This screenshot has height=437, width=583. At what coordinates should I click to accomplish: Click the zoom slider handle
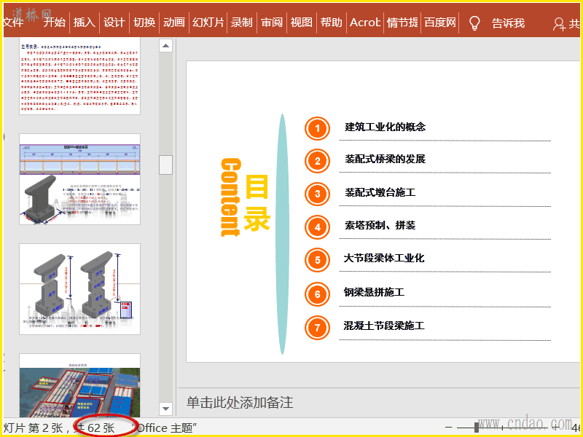coord(477,428)
